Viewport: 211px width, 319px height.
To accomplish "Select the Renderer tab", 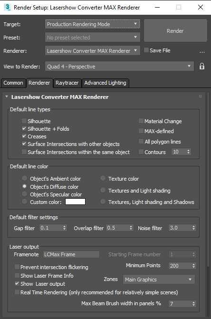I will pyautogui.click(x=39, y=83).
